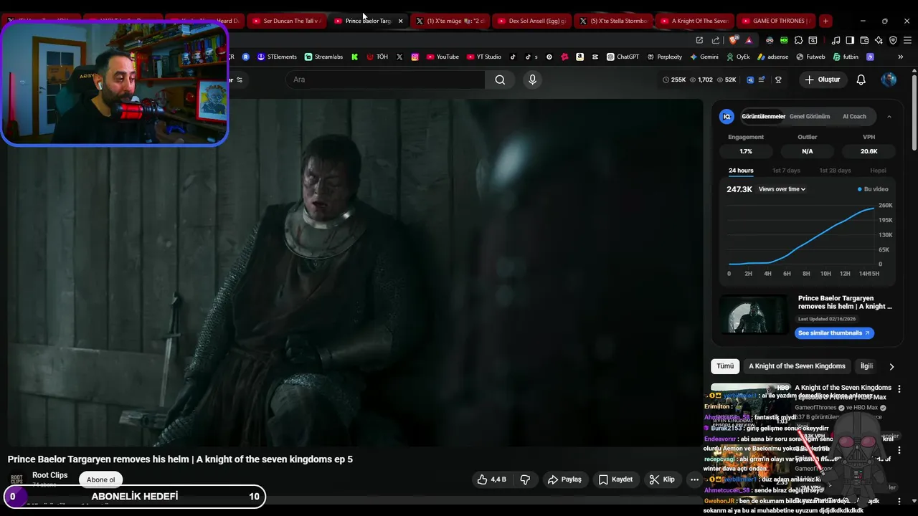Screen dimensions: 918x516
Task: Activate voice search microphone icon
Action: point(532,80)
